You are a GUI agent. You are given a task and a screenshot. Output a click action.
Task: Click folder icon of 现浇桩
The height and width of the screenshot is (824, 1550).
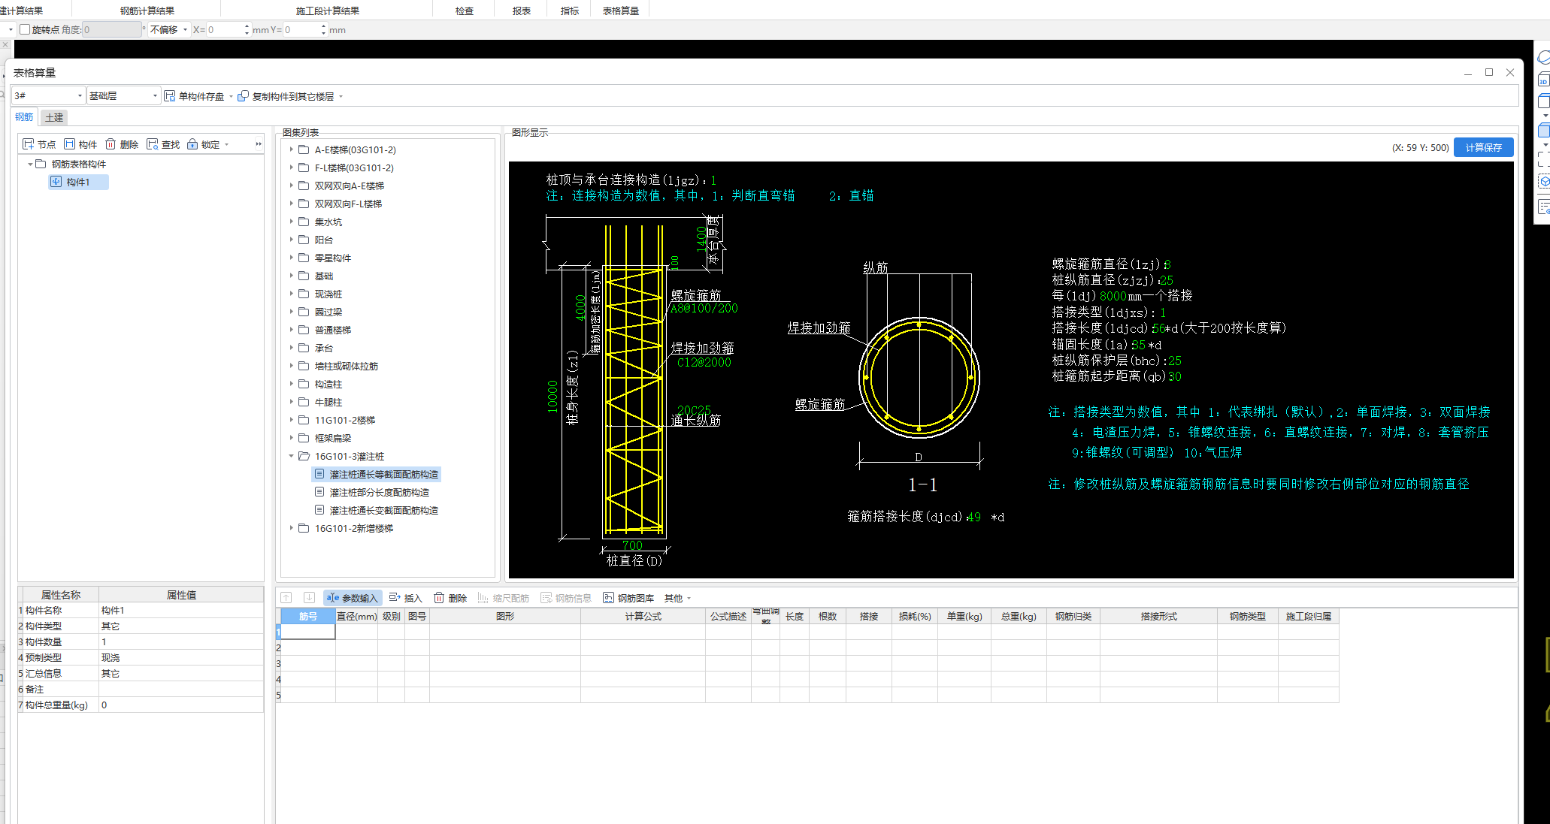(x=304, y=294)
